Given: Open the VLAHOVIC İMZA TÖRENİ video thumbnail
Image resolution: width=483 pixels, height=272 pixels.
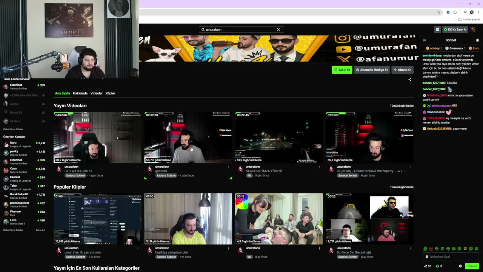Looking at the screenshot, I should 279,138.
